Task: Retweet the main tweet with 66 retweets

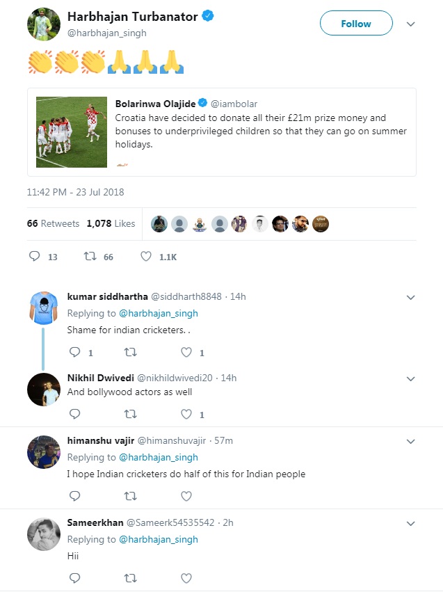Action: pos(90,257)
